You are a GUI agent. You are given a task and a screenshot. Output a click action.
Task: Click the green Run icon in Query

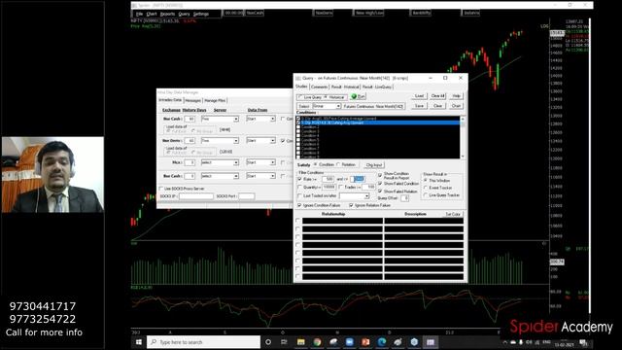[x=354, y=96]
